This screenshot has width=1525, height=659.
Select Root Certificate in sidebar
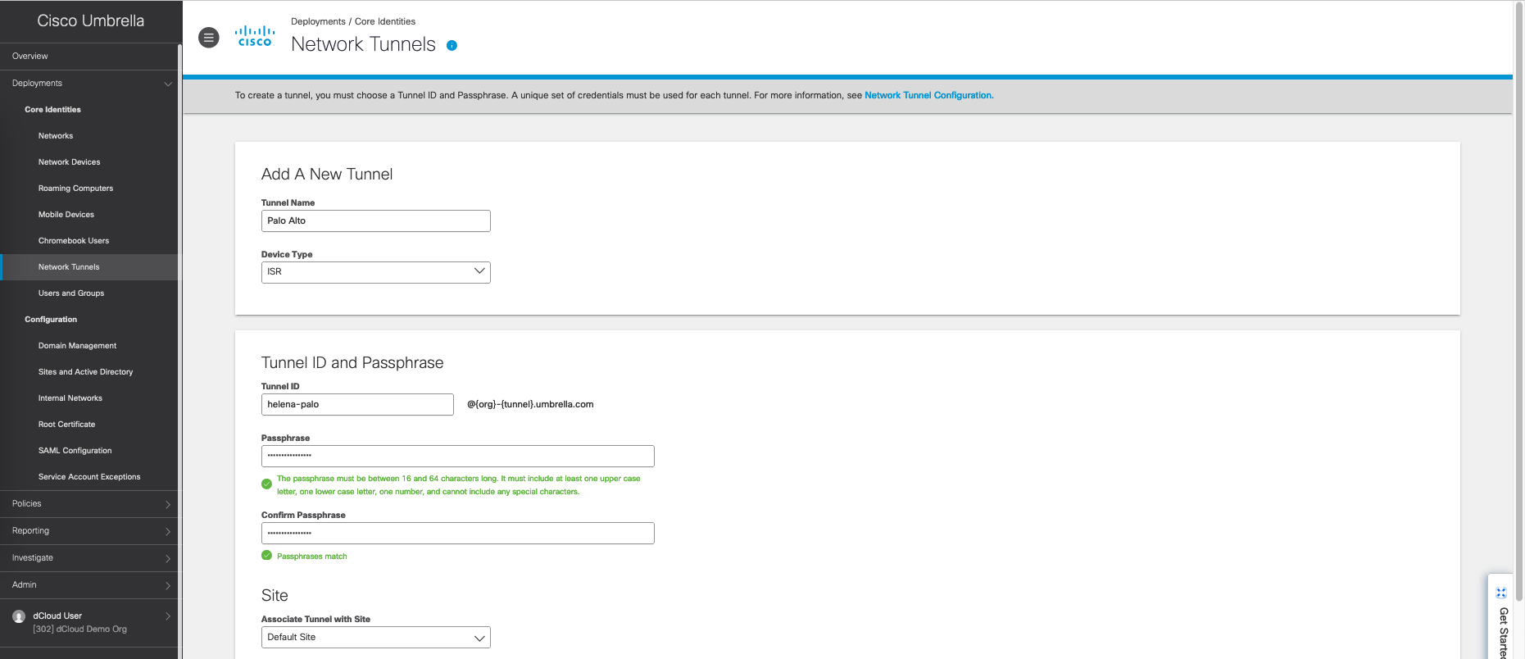[66, 425]
